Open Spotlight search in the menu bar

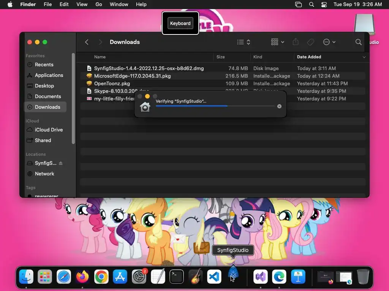(312, 5)
